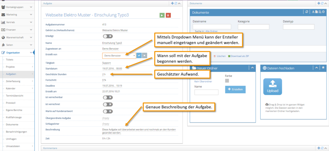Collapse the Neuer Ordner panel
This screenshot has width=329, height=151.
point(252,68)
